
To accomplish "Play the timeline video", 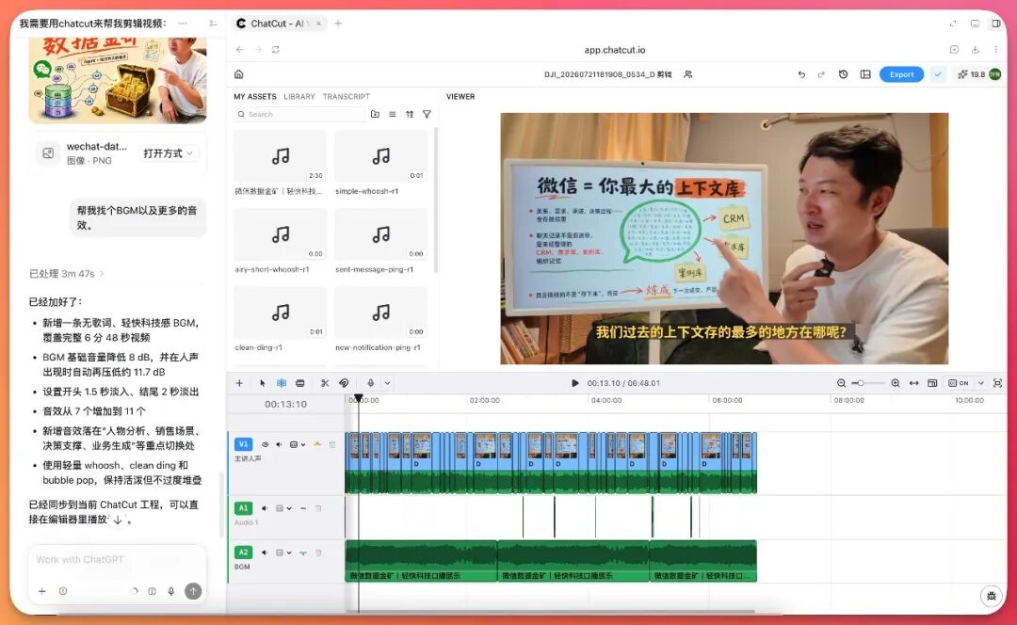I will click(574, 383).
